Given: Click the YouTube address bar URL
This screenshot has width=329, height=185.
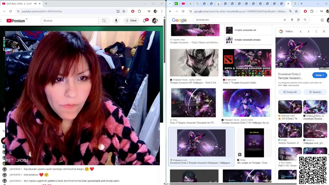Looking at the screenshot, I should pos(42,11).
